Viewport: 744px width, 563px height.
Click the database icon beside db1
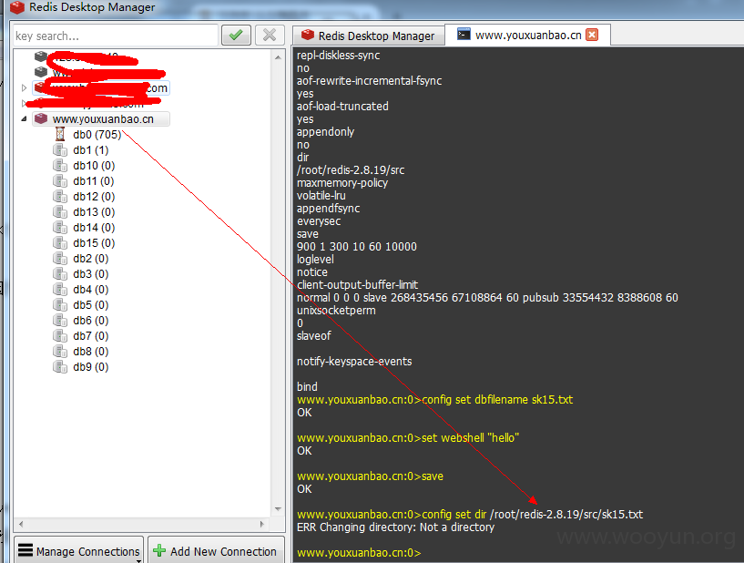click(x=60, y=150)
